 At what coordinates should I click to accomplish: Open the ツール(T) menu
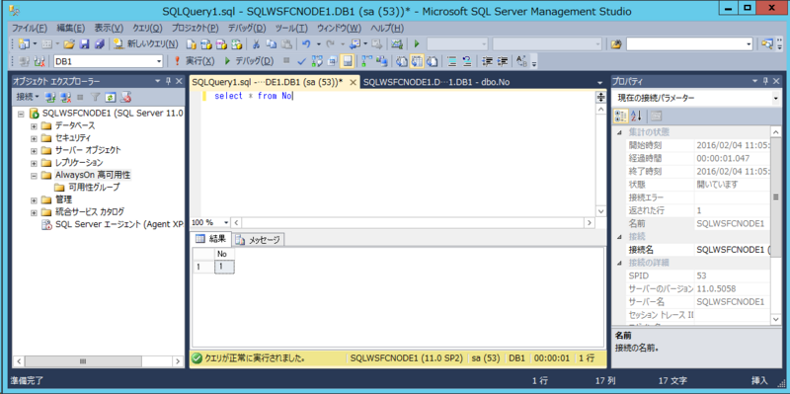click(x=291, y=28)
